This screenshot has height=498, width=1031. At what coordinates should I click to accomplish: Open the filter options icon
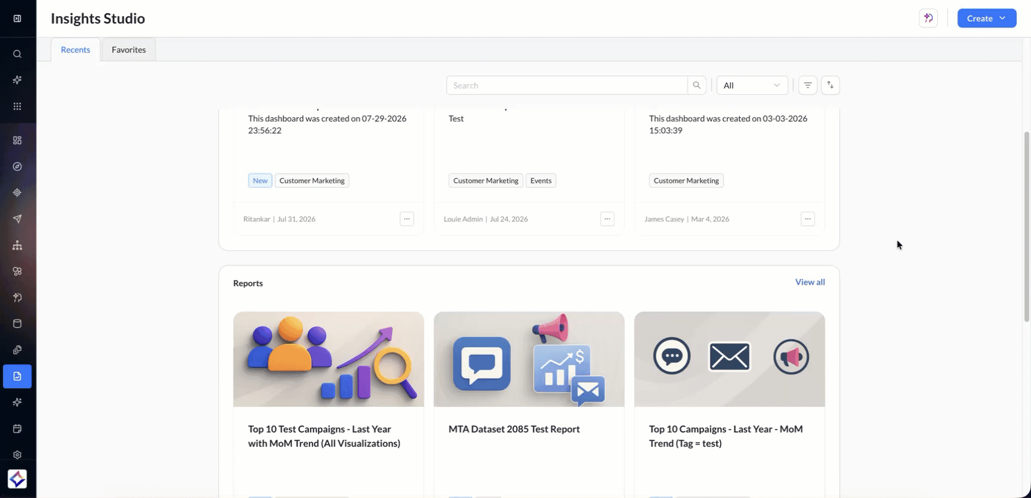click(808, 85)
